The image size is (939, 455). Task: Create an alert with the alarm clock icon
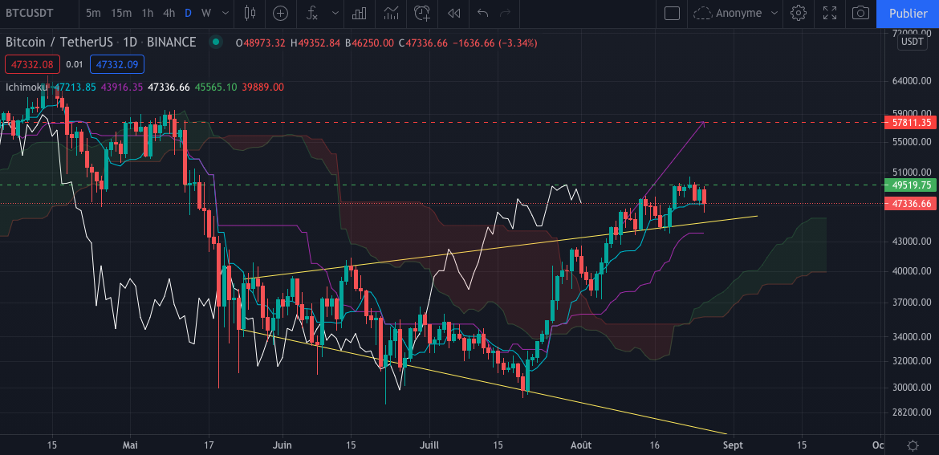tap(422, 13)
